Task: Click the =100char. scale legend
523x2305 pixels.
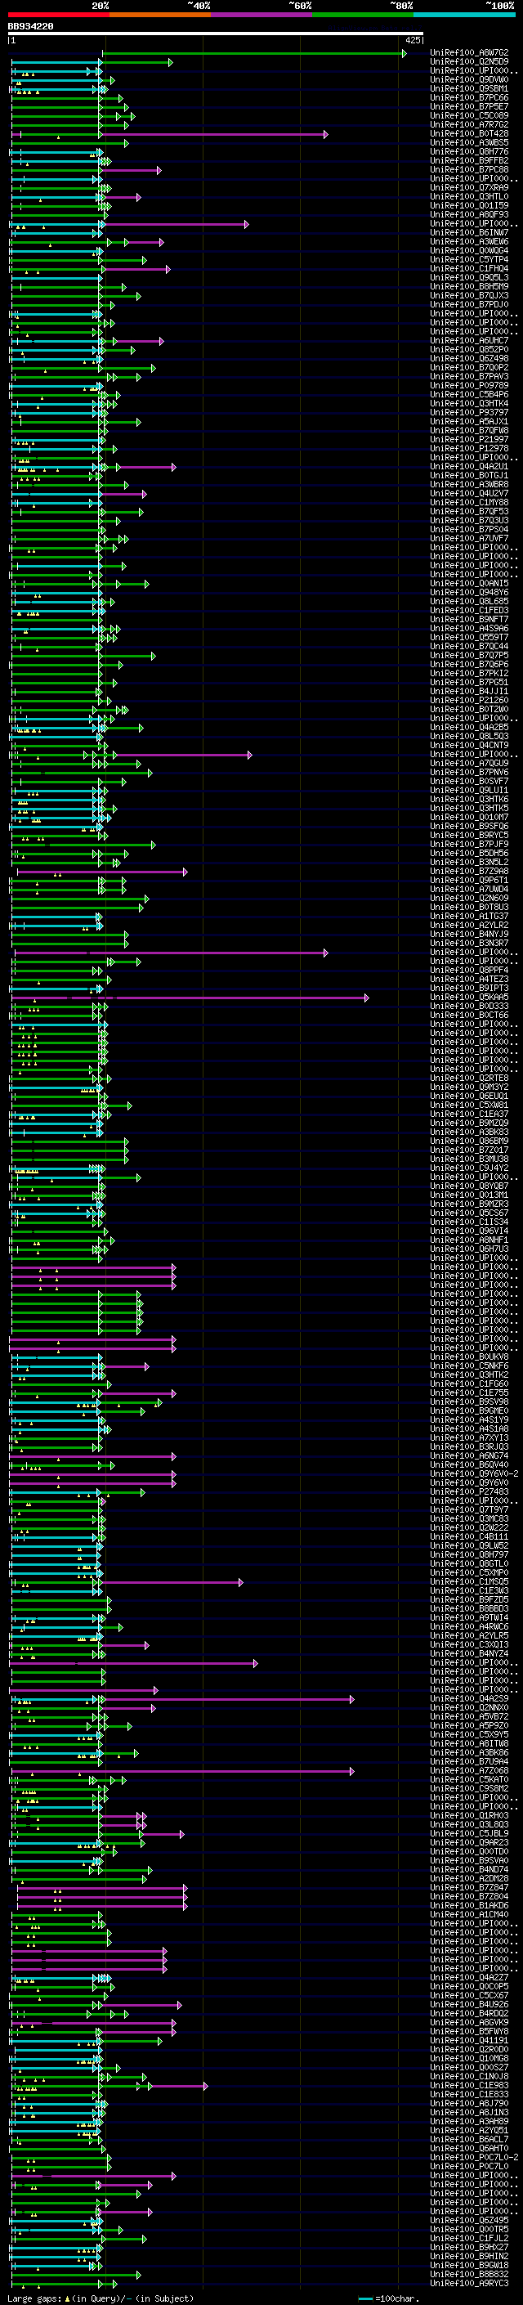Action: coord(388,2298)
